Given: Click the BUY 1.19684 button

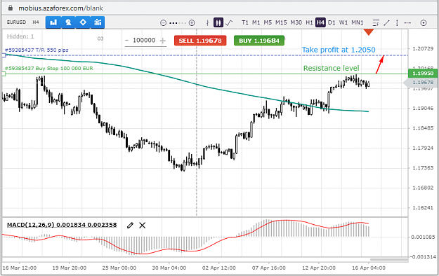Looking at the screenshot, I should [x=259, y=41].
